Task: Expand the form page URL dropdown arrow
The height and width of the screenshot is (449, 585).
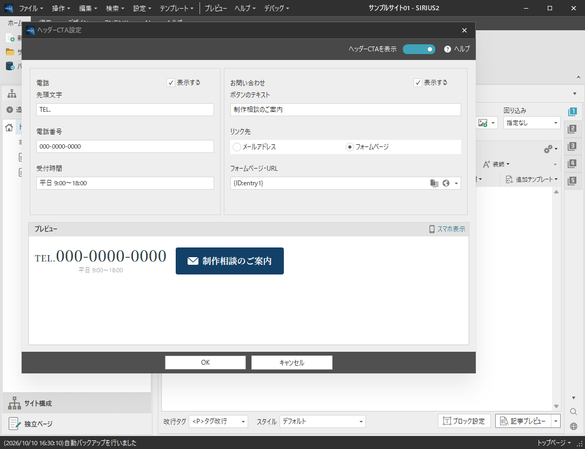Action: [x=456, y=184]
